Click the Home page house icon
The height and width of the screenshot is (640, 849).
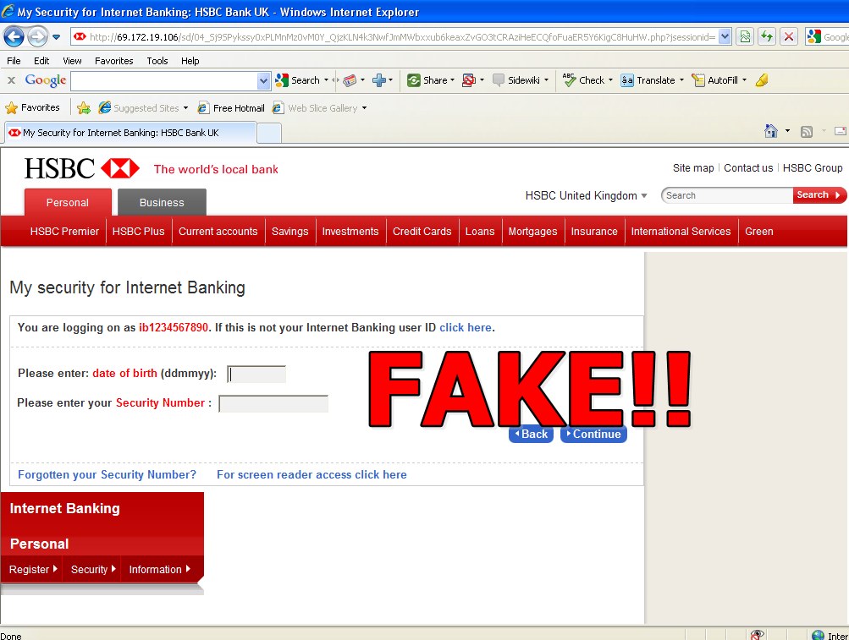coord(771,131)
